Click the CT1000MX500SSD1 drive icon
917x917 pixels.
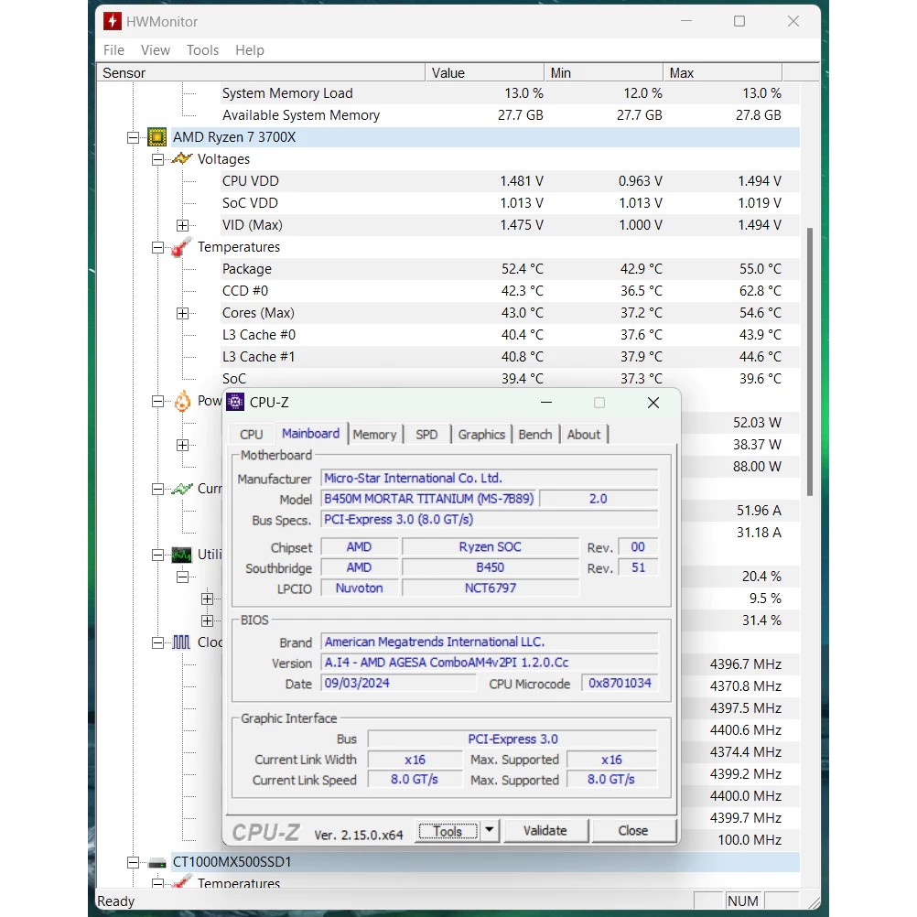coord(156,862)
